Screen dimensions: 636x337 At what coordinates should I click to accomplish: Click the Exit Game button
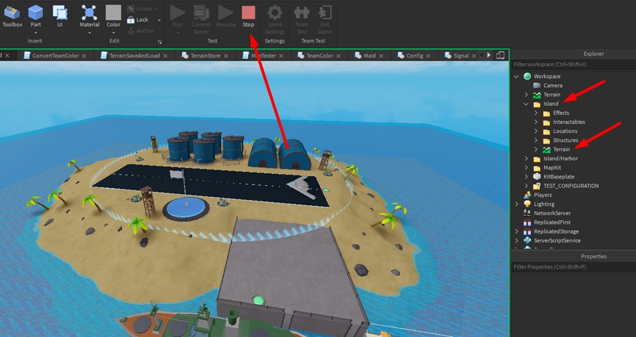point(324,20)
